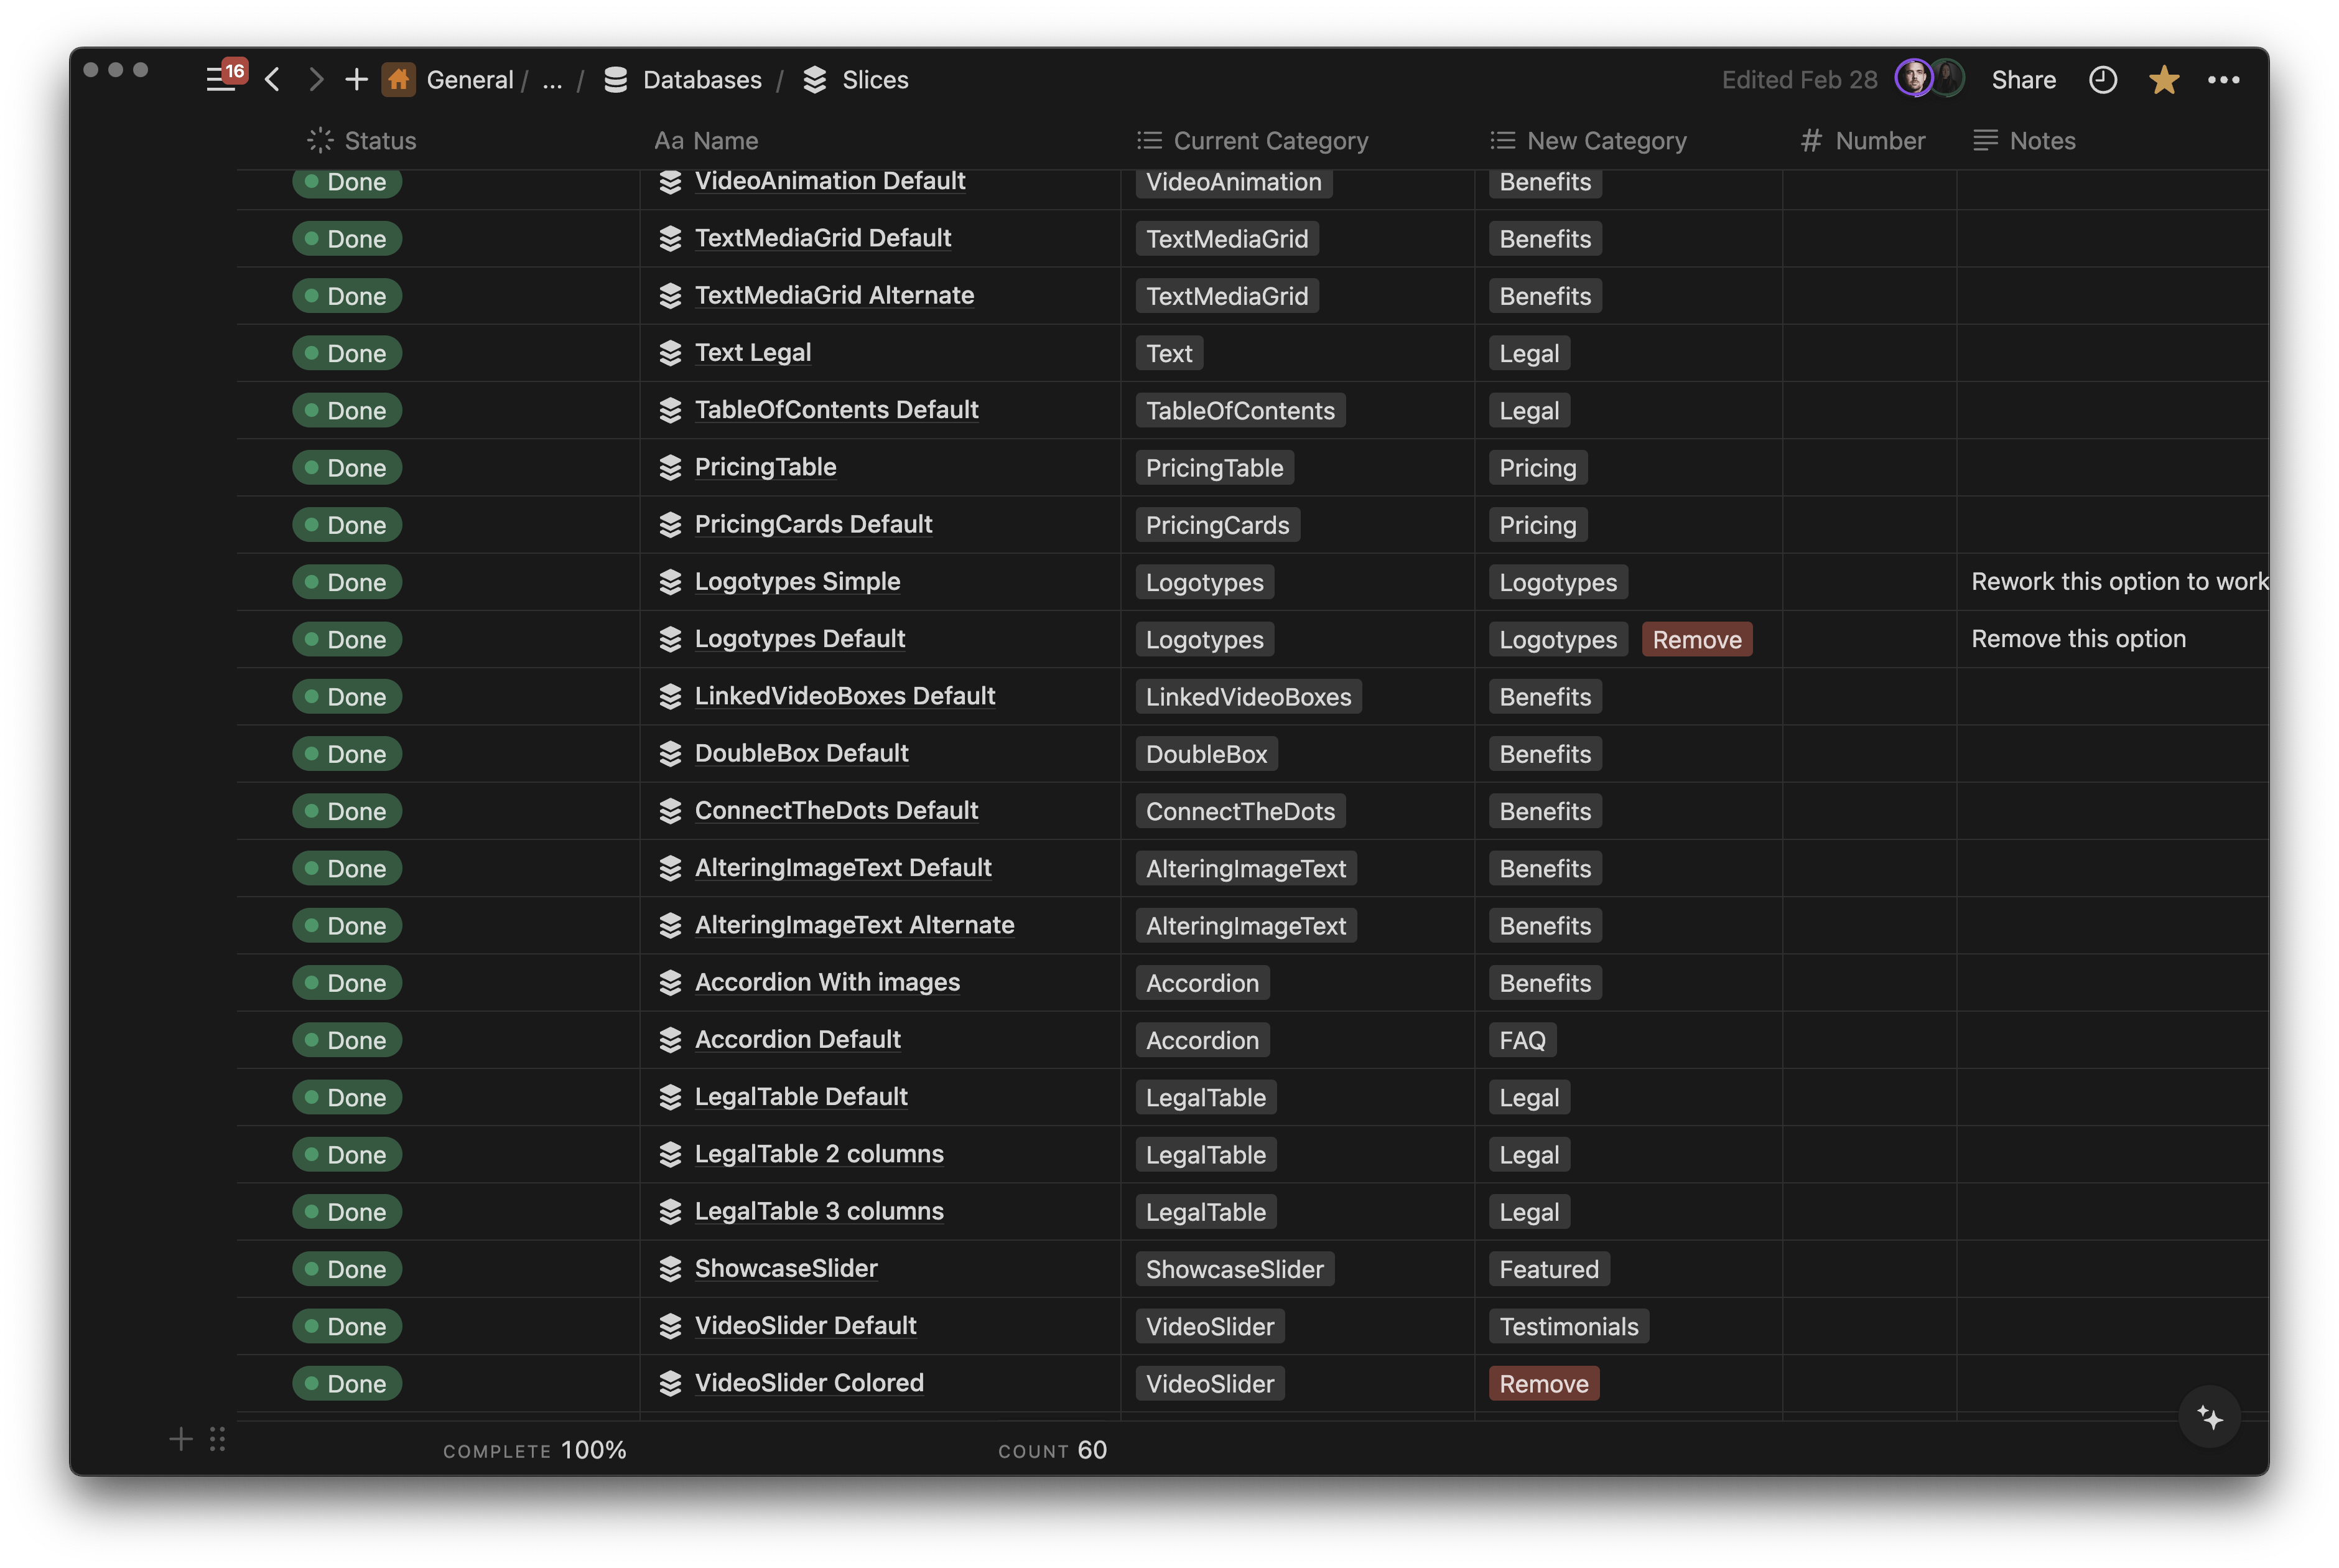
Task: Click the Share button
Action: coord(2023,80)
